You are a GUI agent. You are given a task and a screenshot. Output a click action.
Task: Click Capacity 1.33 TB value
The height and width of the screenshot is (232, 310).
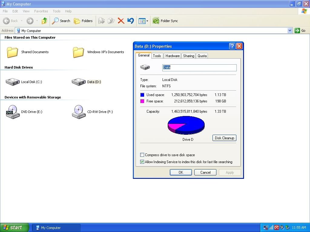[x=220, y=111]
